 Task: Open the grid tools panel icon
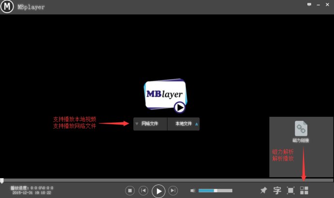(x=304, y=190)
